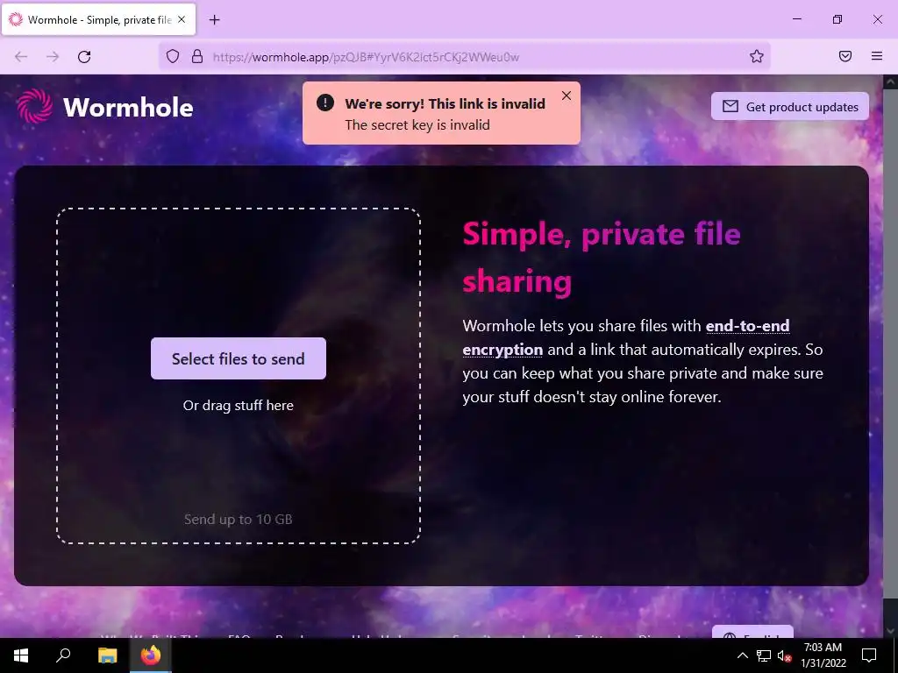This screenshot has height=673, width=898.
Task: Open the Firefox hamburger menu
Action: (877, 56)
